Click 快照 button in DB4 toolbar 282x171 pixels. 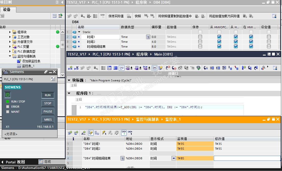click(138, 16)
